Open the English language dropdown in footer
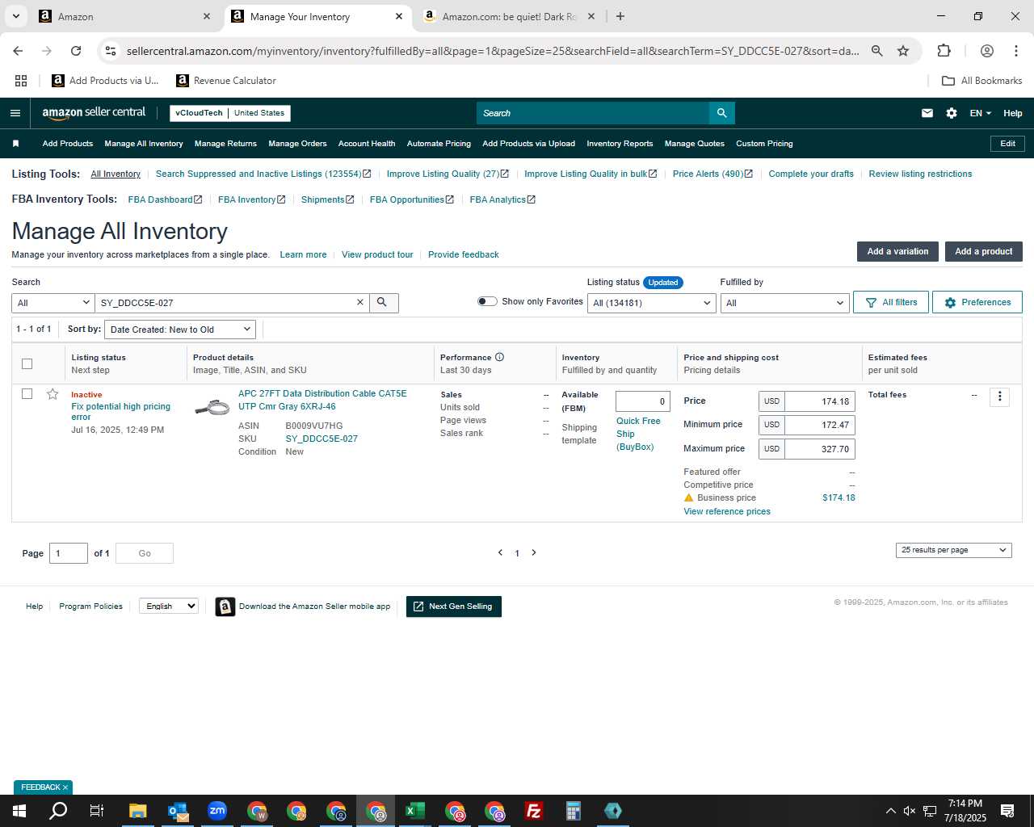1034x827 pixels. (169, 606)
